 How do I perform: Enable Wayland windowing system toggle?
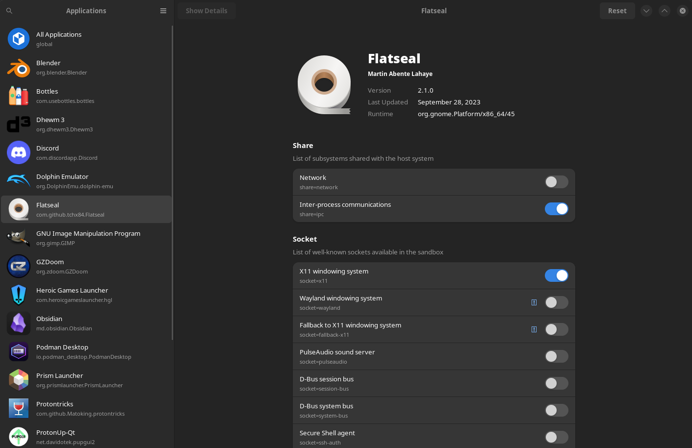click(557, 302)
